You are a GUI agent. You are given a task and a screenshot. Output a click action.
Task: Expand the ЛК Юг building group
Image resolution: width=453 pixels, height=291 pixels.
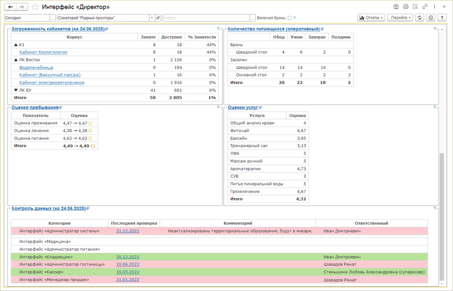coord(15,90)
